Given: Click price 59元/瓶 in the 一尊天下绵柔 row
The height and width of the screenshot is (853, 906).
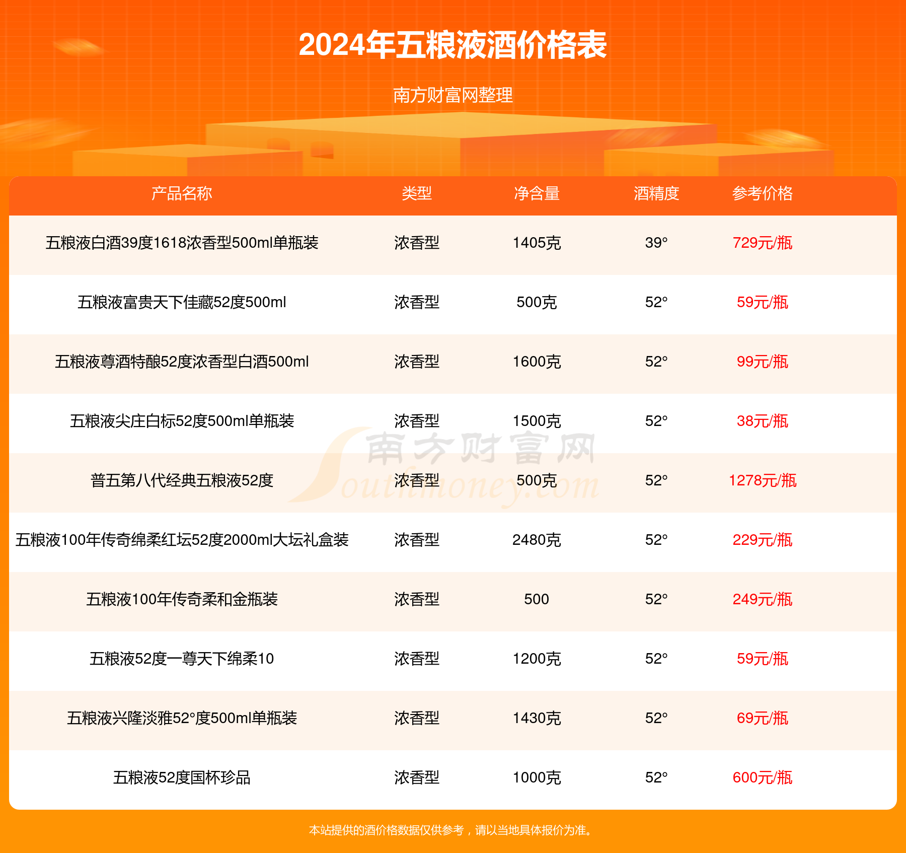Looking at the screenshot, I should 762,659.
